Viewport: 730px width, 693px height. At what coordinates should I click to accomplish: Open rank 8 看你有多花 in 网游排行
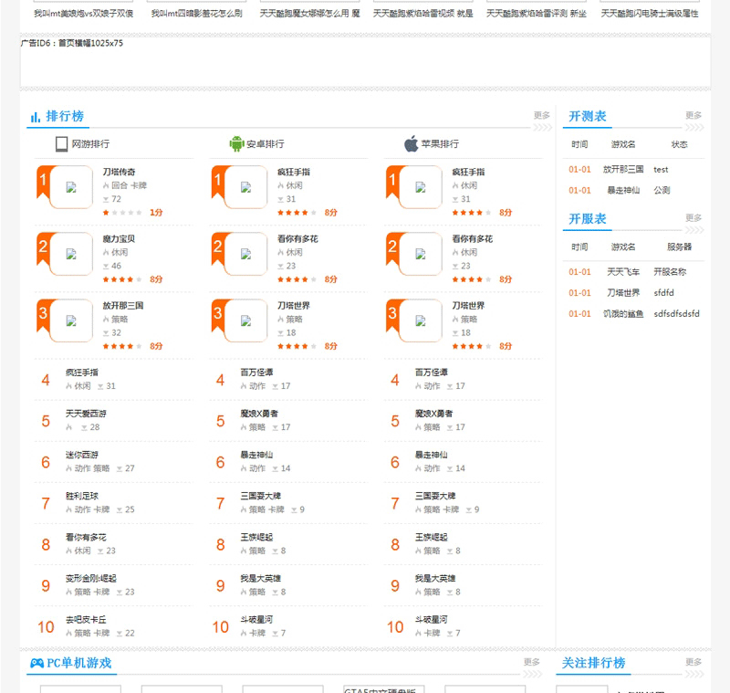click(86, 538)
